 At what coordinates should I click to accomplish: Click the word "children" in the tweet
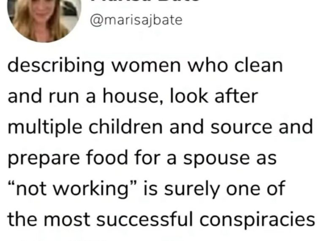coord(125,127)
